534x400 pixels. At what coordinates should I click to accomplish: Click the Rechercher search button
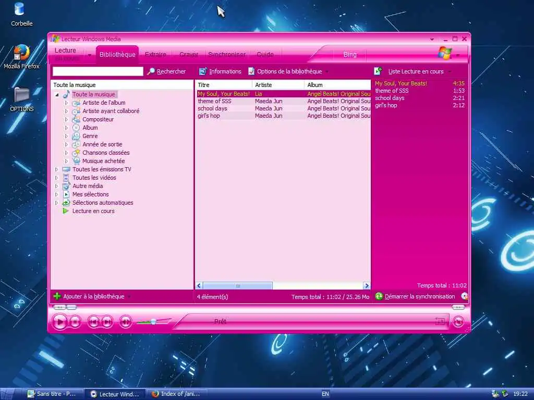coord(167,71)
